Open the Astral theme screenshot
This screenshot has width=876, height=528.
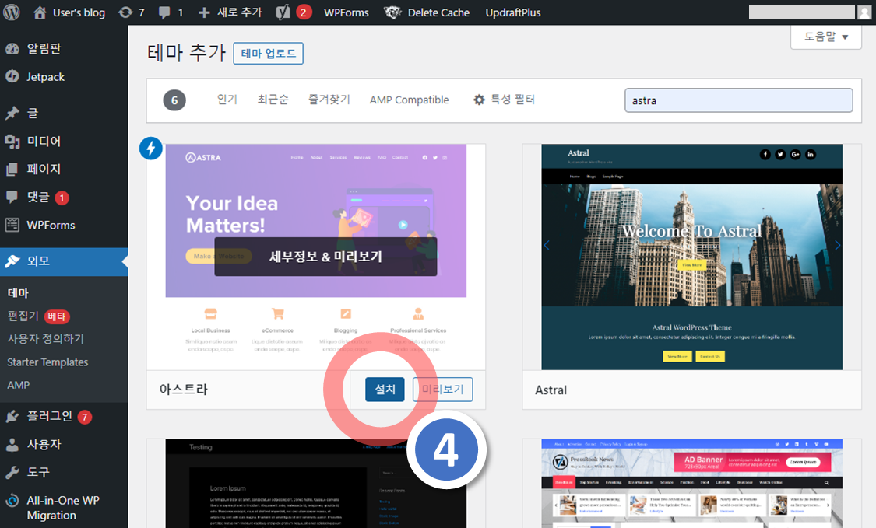pyautogui.click(x=691, y=257)
